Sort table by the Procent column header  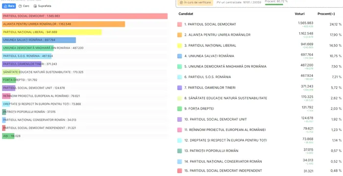point(326,14)
